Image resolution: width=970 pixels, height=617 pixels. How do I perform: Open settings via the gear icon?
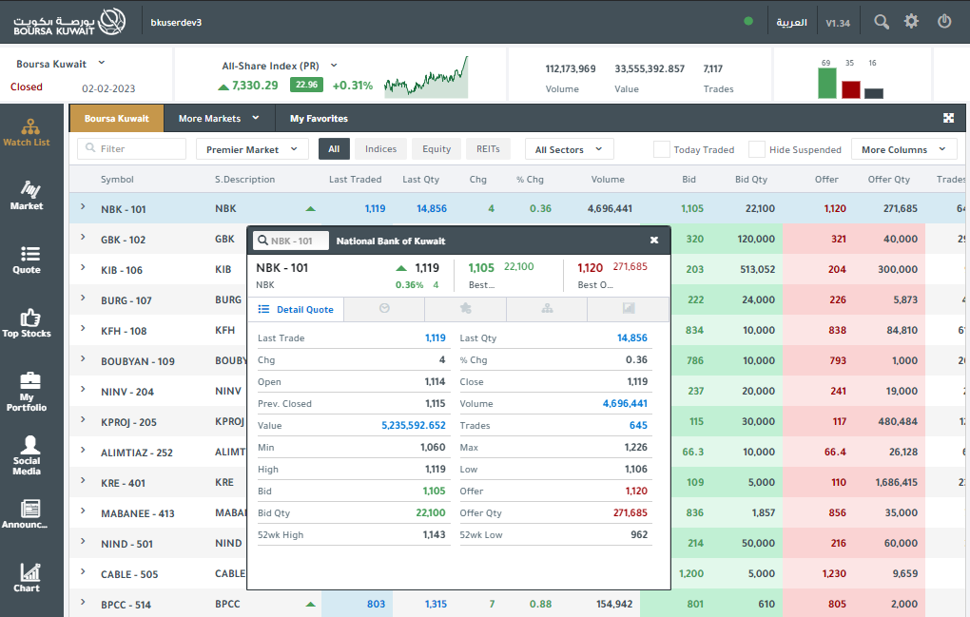[x=912, y=22]
